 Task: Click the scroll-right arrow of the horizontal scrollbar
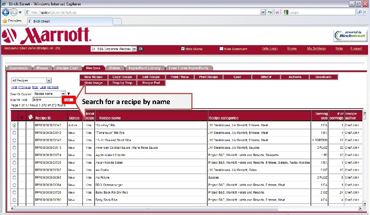(x=360, y=208)
